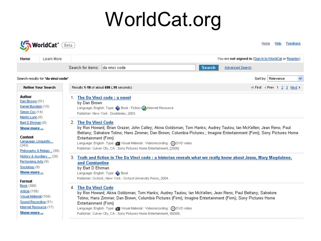Open the Sort by Relevance dropdown

click(285, 78)
